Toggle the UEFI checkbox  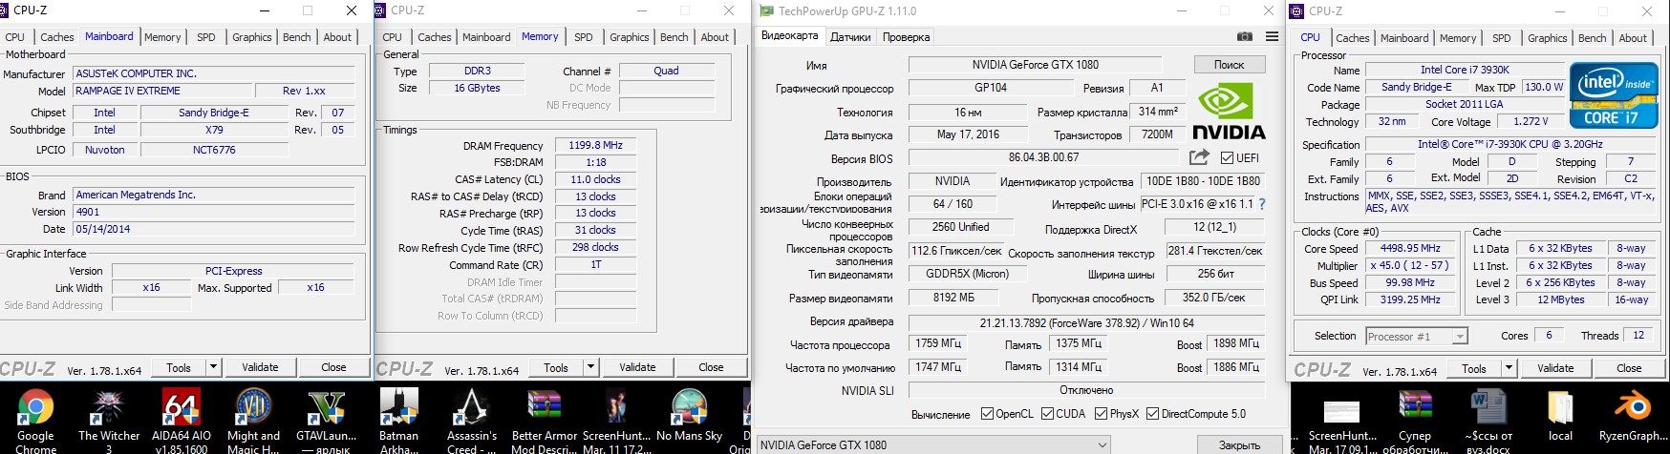[x=1228, y=157]
